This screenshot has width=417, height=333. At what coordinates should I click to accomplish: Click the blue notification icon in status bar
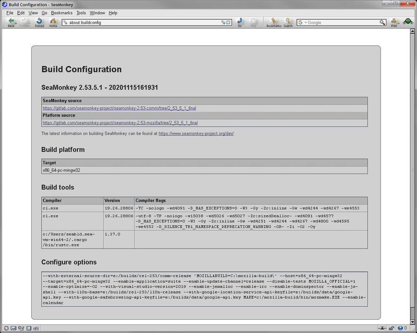(400, 328)
